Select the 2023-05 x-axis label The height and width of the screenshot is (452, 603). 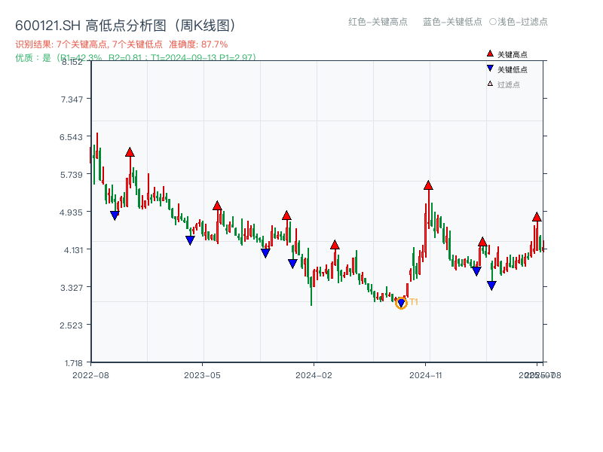(200, 374)
